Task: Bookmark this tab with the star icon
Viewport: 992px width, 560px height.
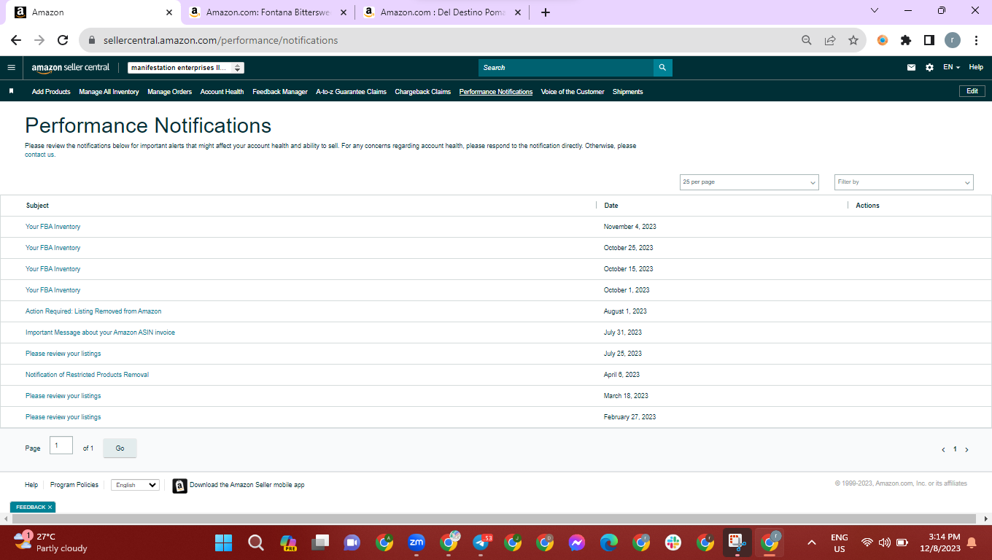Action: 853,40
